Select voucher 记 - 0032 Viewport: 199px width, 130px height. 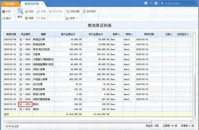(x=25, y=109)
